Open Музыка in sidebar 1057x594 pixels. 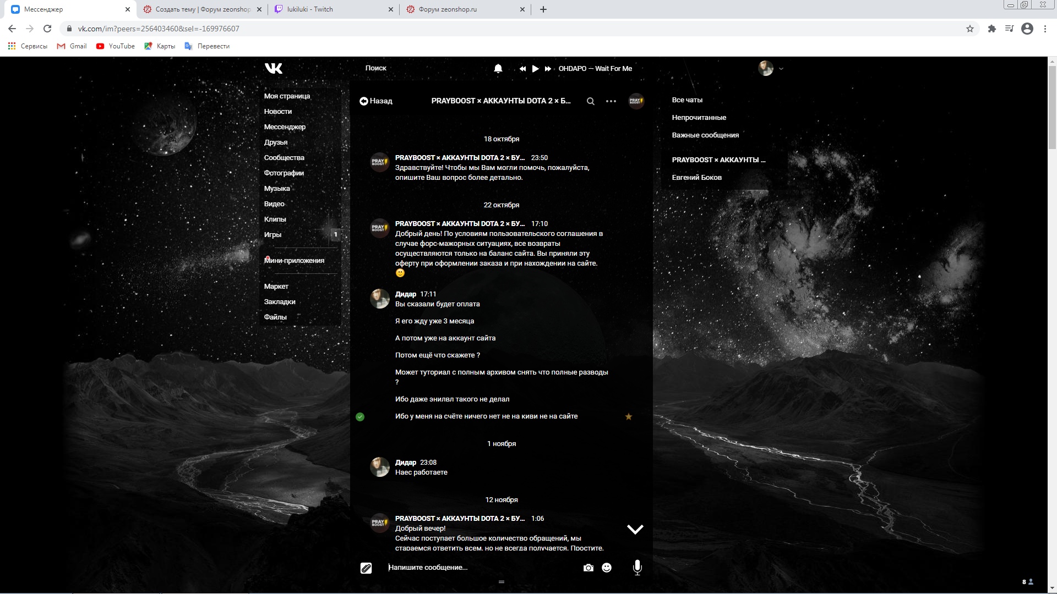277,189
